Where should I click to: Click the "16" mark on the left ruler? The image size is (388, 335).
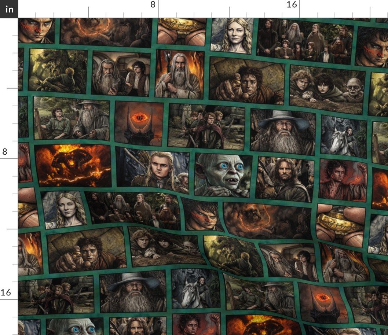click(6, 292)
